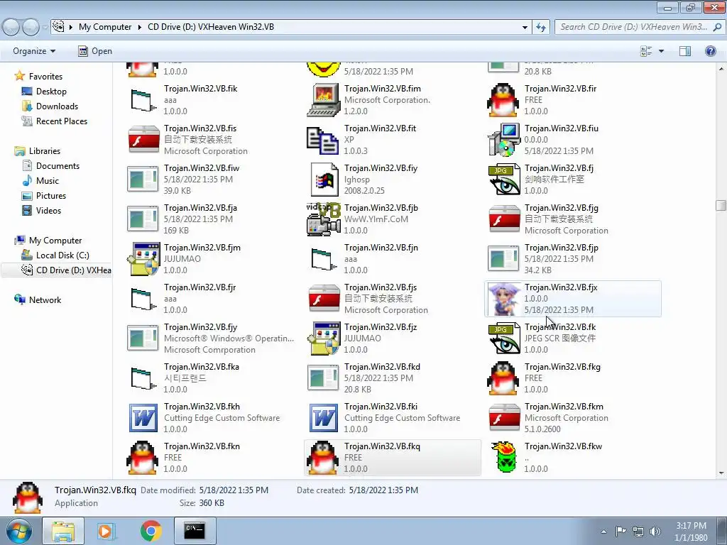Image resolution: width=727 pixels, height=545 pixels.
Task: Select the Trojan.Win32.VB.fj JPG eye icon
Action: point(503,180)
